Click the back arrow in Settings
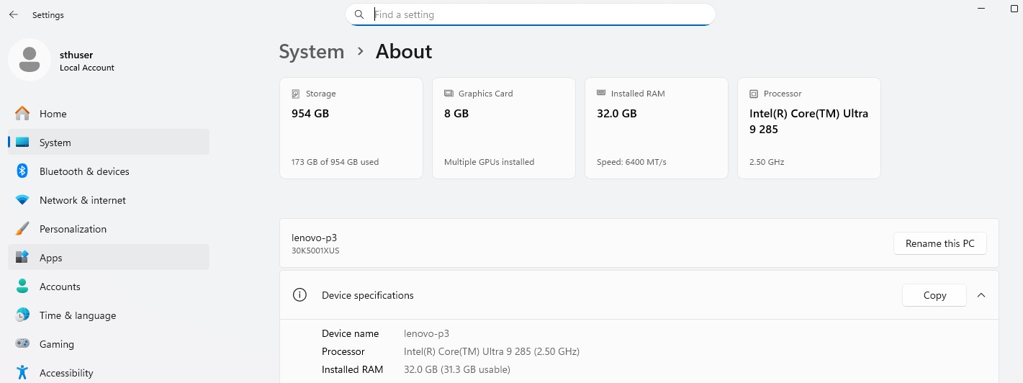The width and height of the screenshot is (1023, 383). click(x=14, y=14)
